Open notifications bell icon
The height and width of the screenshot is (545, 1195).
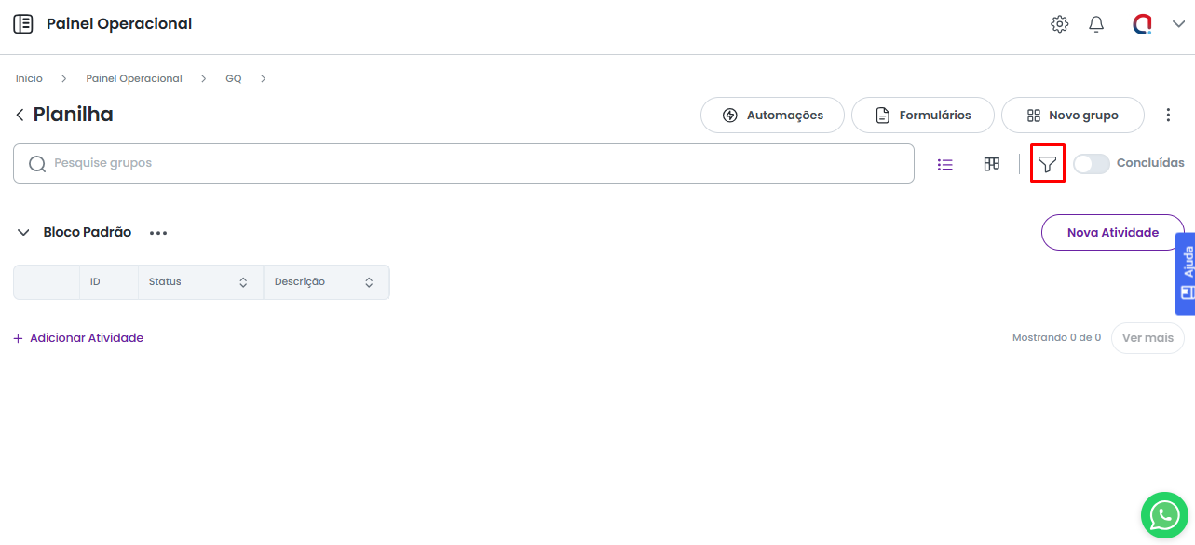1096,24
